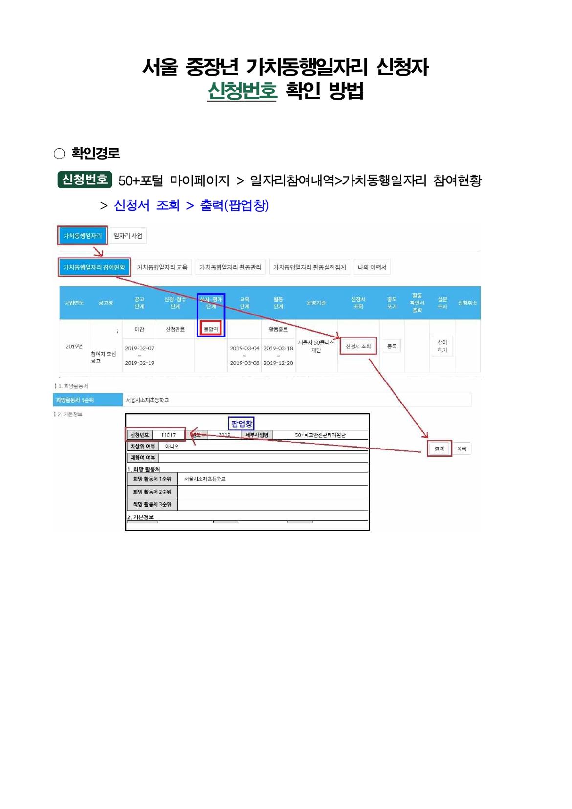Select the 가치동행일자리 참여현황 sub-tab
The image size is (572, 809).
pos(94,267)
